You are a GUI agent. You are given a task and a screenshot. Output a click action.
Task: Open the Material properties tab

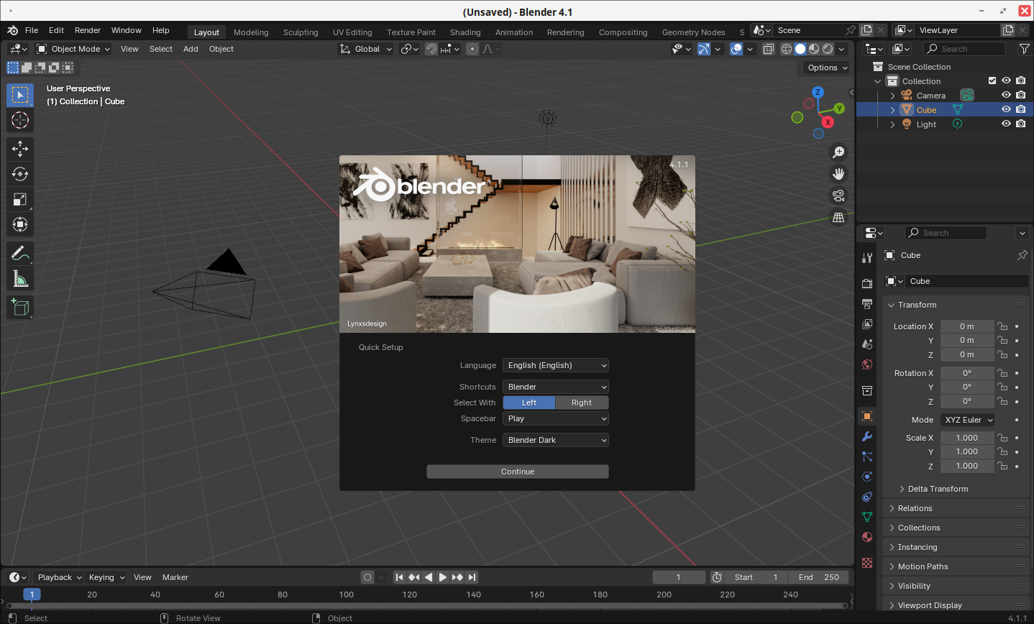[x=867, y=537]
